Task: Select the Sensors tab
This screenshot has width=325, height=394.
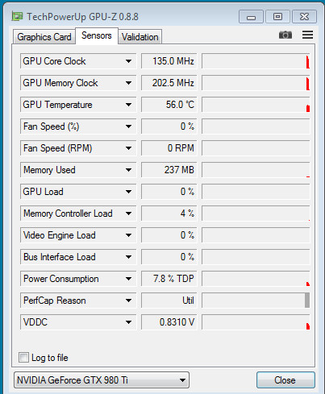Action: (97, 35)
